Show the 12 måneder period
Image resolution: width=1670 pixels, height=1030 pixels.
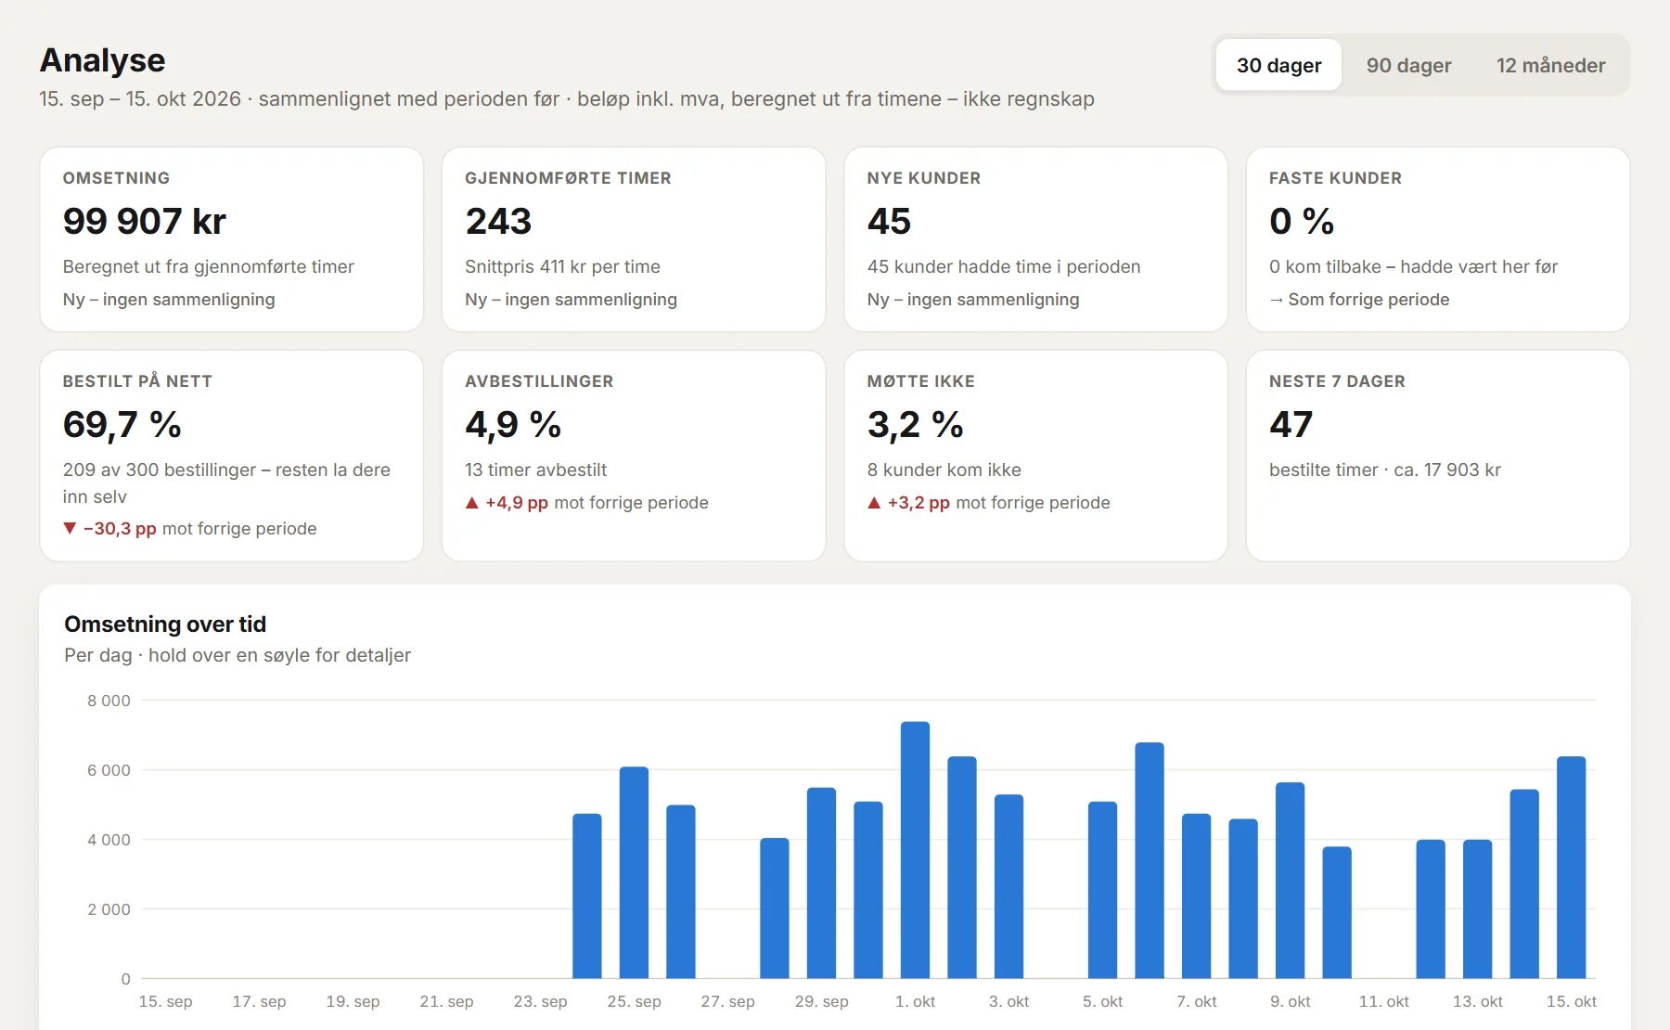1550,65
